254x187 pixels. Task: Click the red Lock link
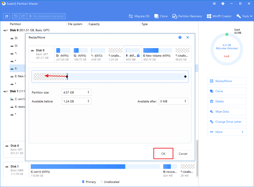point(227,56)
